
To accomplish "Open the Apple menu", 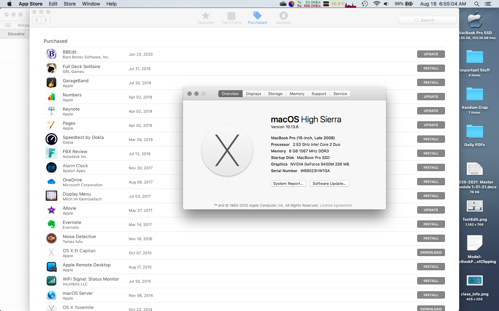I will click(9, 4).
